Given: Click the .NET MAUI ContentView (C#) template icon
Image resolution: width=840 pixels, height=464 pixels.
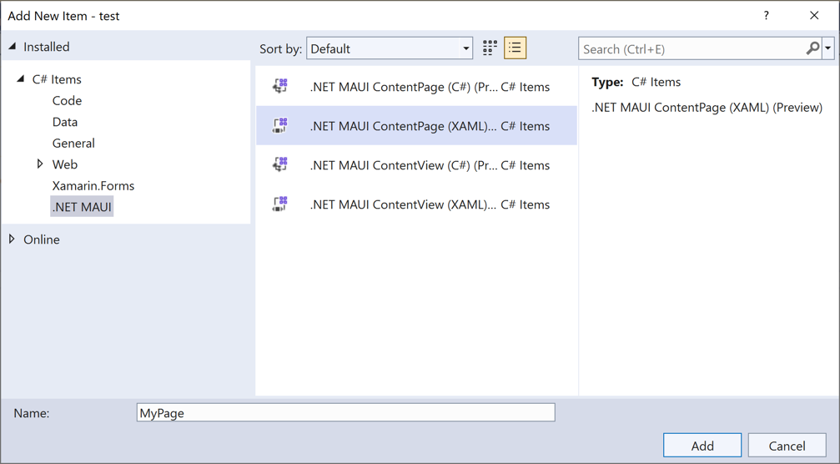Looking at the screenshot, I should 281,164.
